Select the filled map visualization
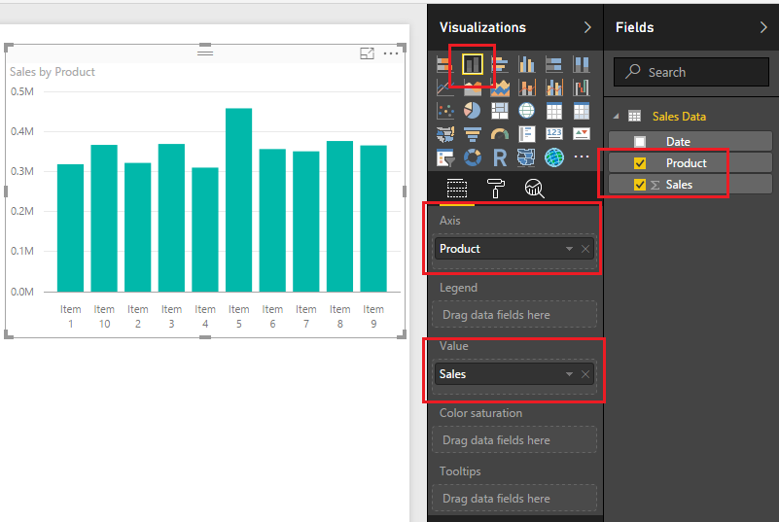The width and height of the screenshot is (779, 522). (444, 134)
